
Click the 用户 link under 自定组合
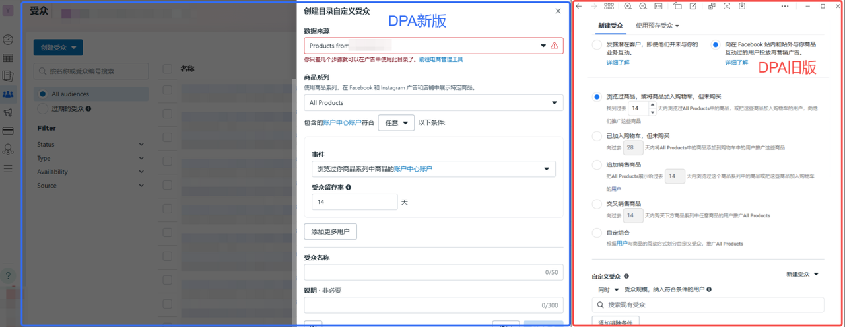622,244
